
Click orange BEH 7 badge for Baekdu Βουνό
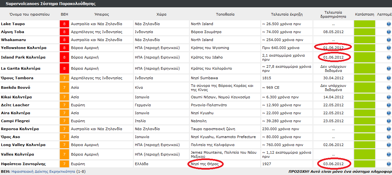64,87
